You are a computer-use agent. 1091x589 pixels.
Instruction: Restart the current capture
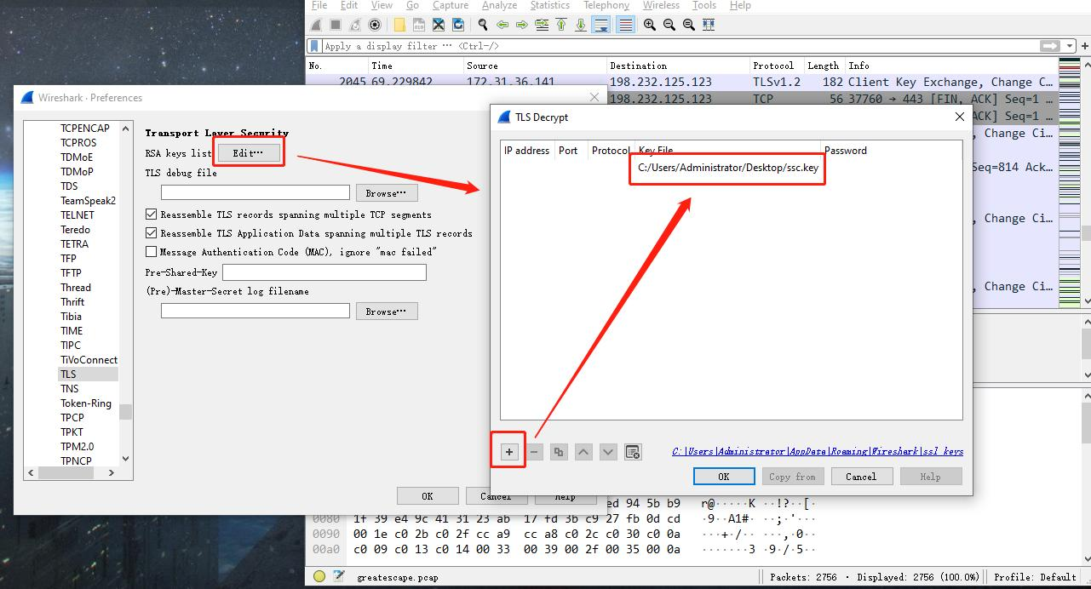tap(355, 25)
